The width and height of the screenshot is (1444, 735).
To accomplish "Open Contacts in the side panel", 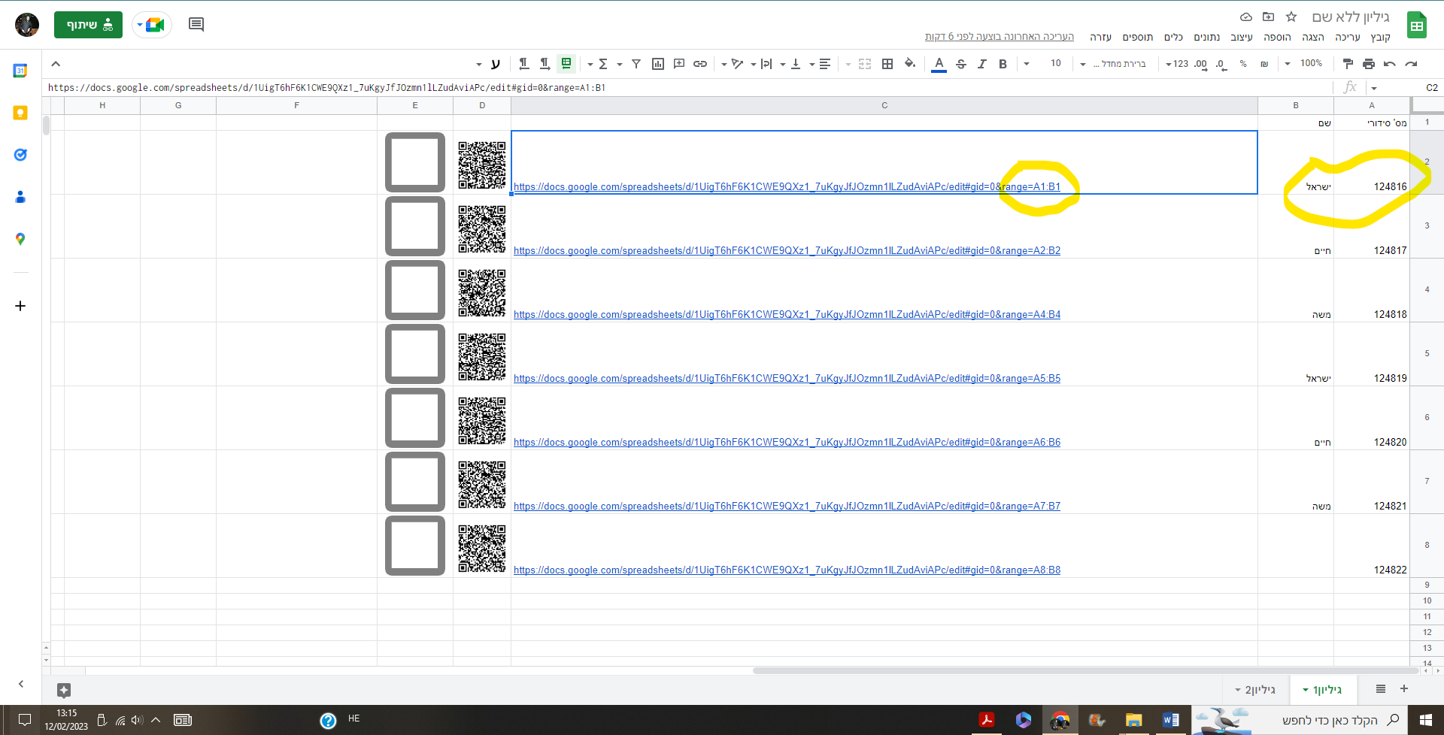I will [20, 197].
